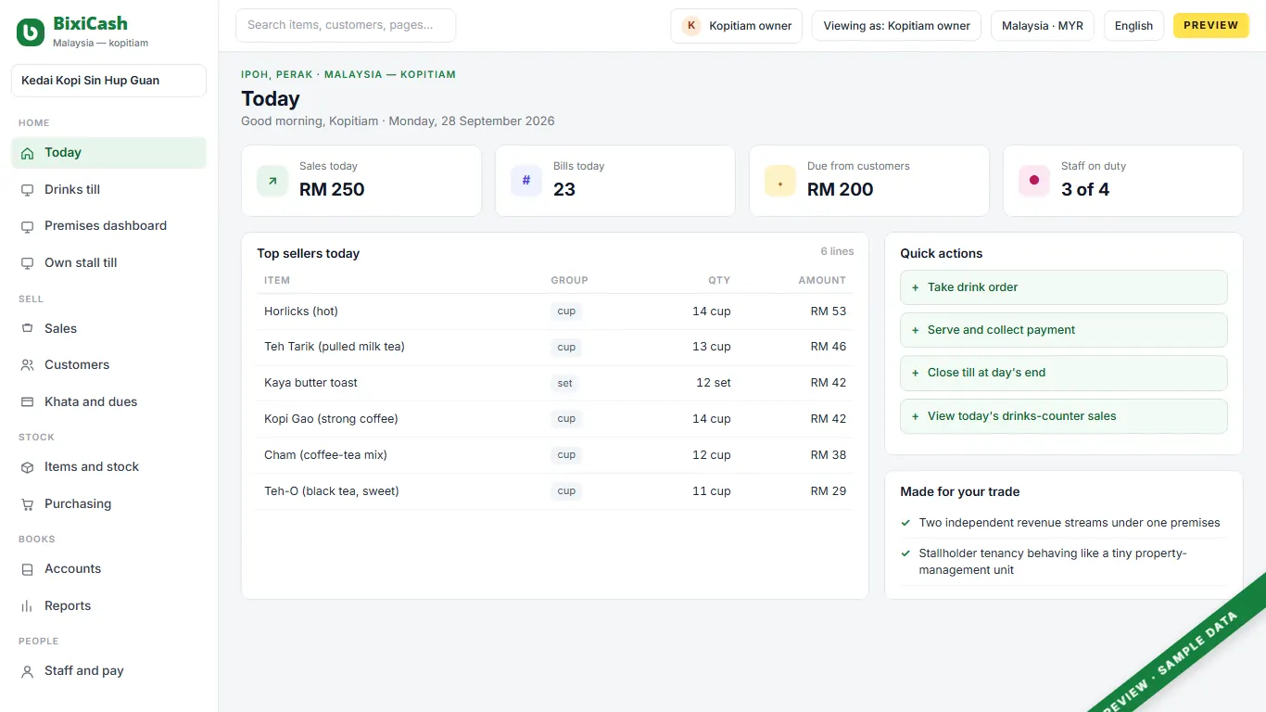Open the Malaysia · MYR region selector
This screenshot has height=712, width=1266.
coord(1043,26)
